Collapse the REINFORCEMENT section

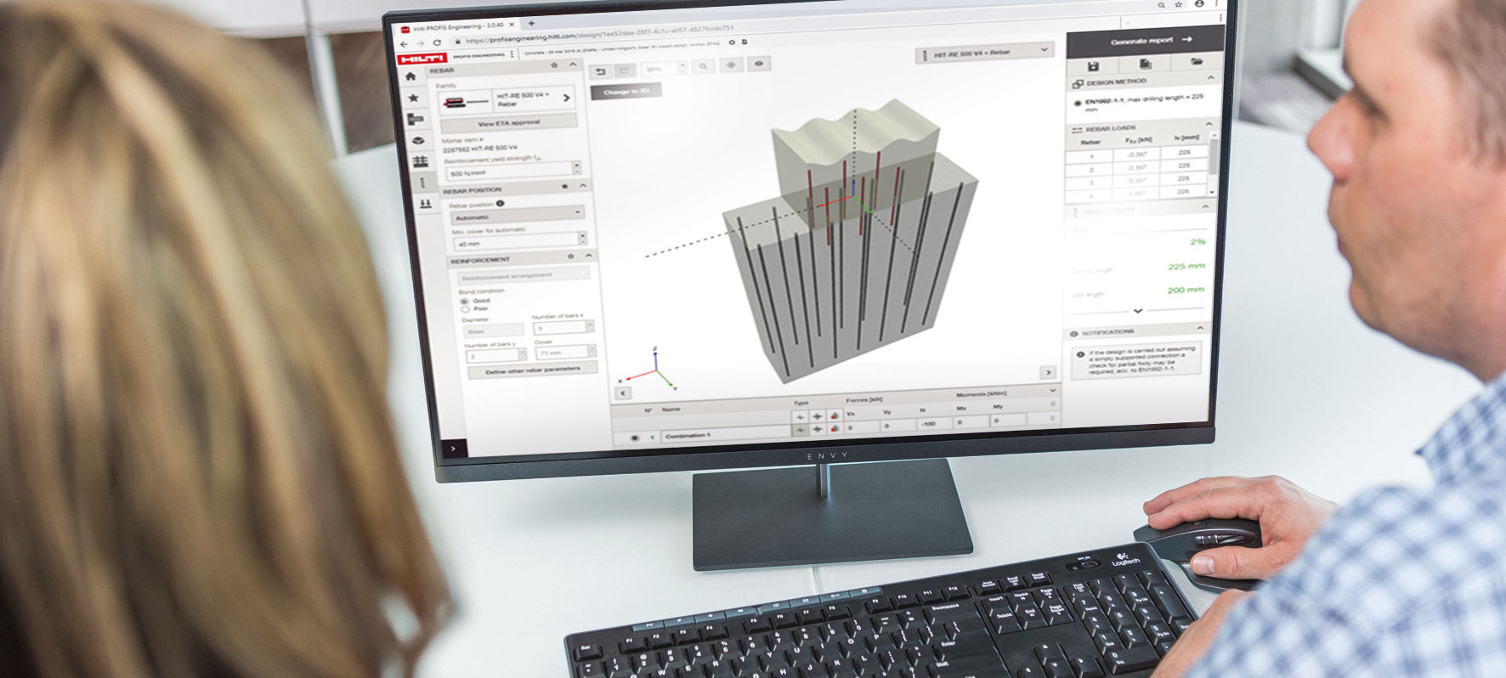coord(588,255)
